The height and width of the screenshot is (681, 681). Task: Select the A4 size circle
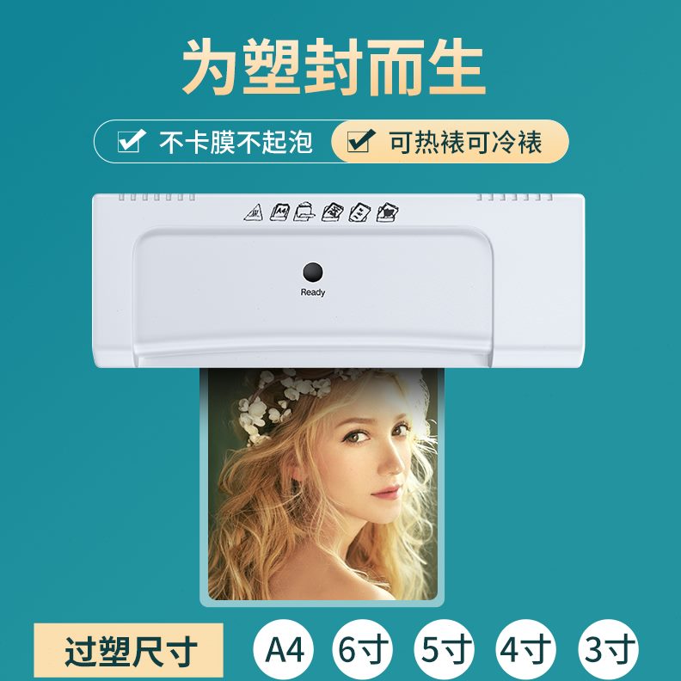(x=284, y=650)
